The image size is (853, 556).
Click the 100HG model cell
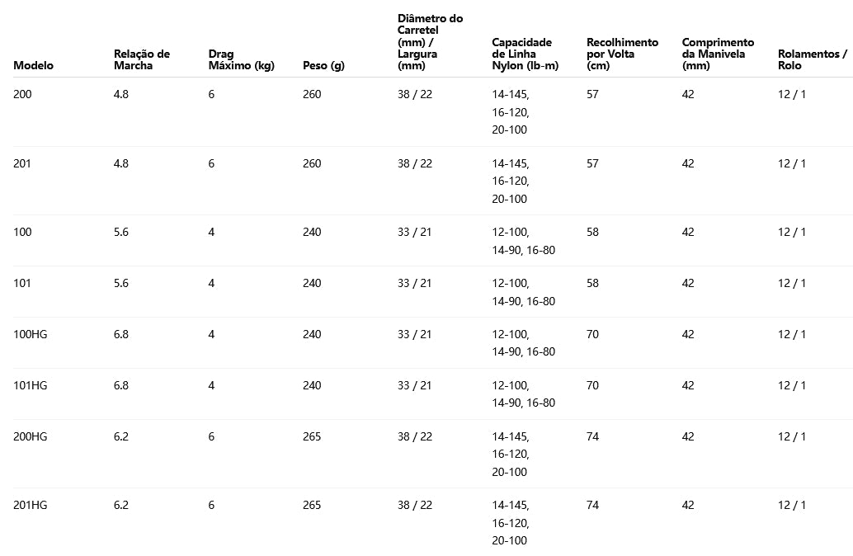point(31,334)
